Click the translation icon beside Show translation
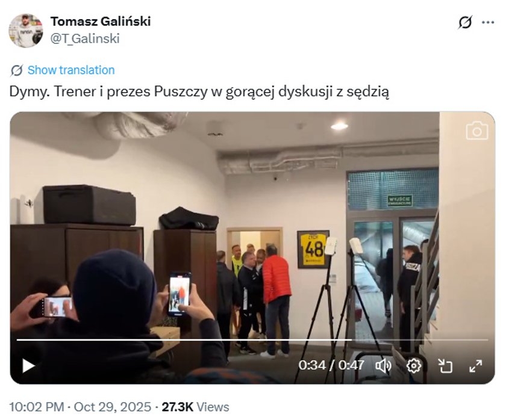Screen dimensions: 506x420 point(17,70)
